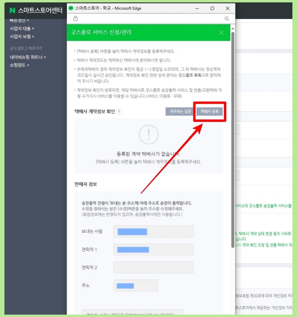Screen dimensions: 297x317
Task: Click the lock site-info icon in address bar
Action: point(75,19)
